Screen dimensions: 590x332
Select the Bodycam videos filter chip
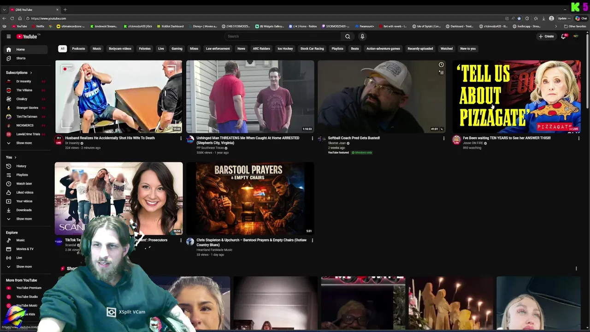pos(120,48)
